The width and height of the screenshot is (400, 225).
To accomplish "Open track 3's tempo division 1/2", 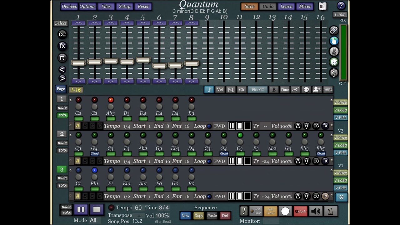I will (127, 197).
